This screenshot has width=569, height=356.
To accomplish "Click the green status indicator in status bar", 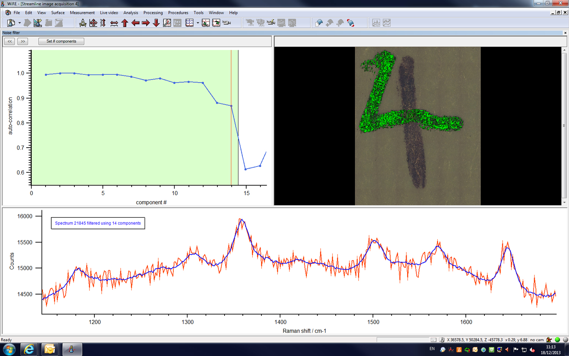I will click(557, 340).
